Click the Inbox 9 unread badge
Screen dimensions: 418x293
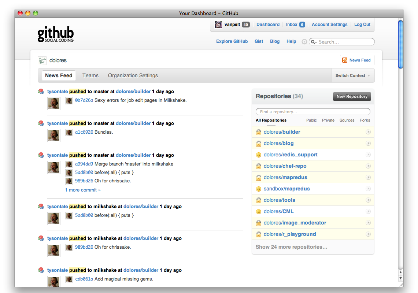coord(302,25)
